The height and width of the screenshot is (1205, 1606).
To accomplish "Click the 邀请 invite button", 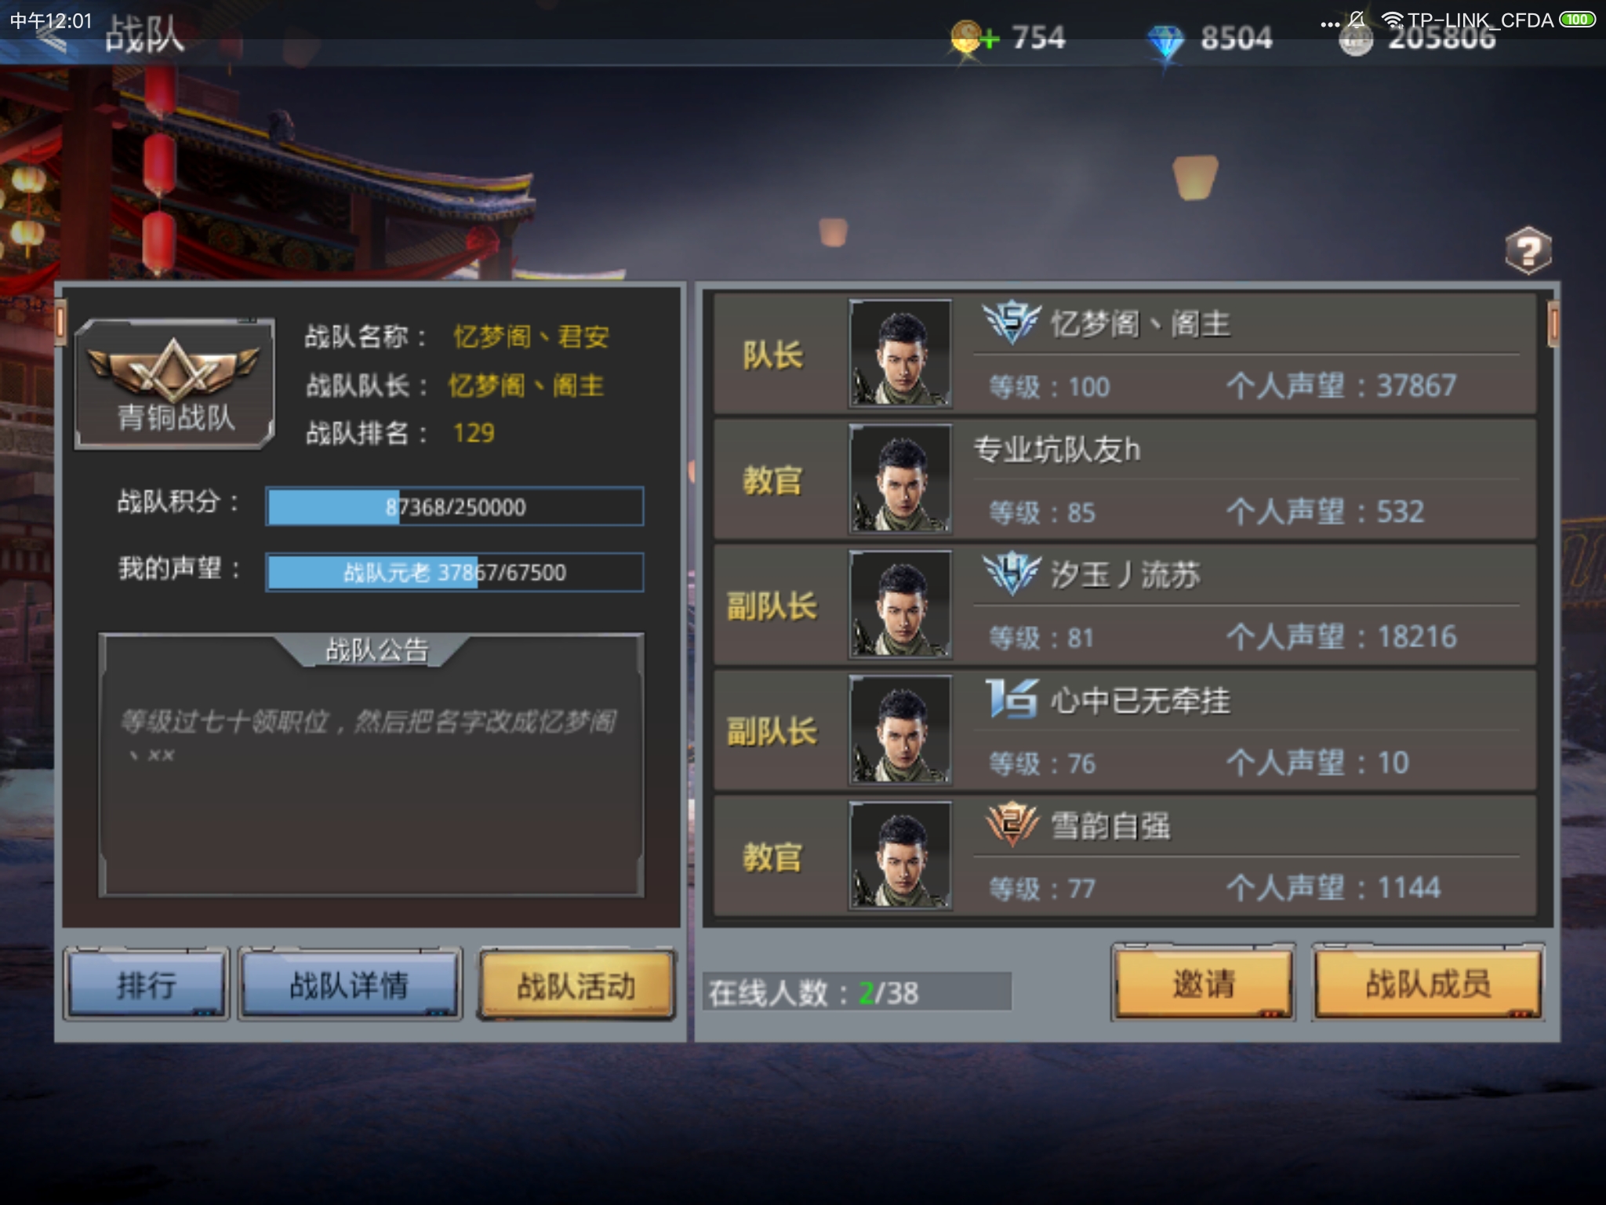I will [x=1204, y=983].
